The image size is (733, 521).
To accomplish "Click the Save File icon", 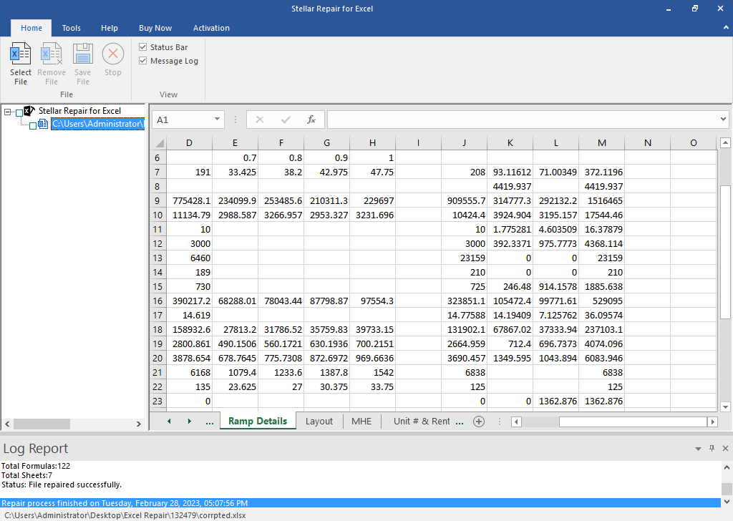I will pyautogui.click(x=83, y=54).
